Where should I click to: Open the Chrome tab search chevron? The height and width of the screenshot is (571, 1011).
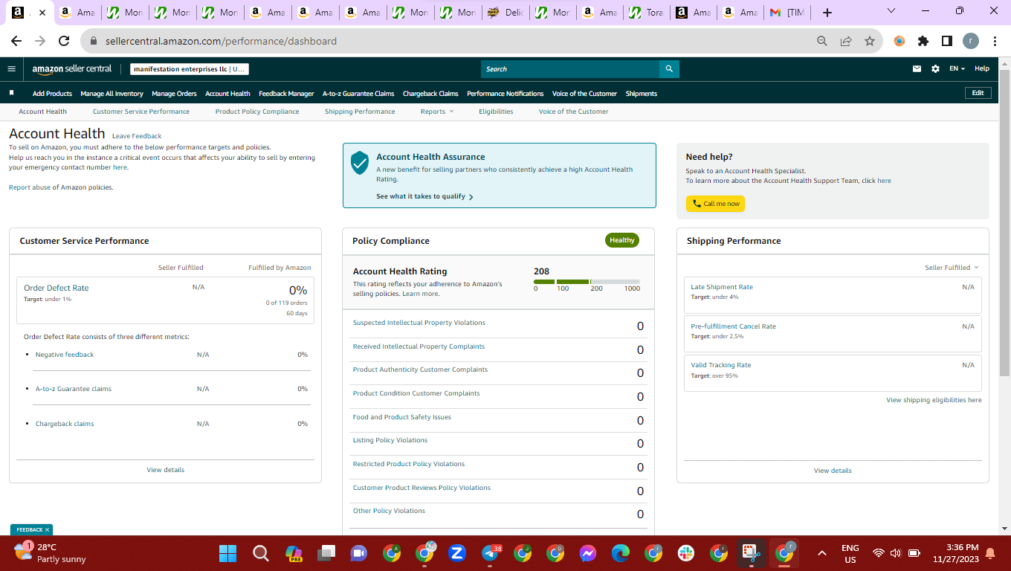click(x=891, y=11)
